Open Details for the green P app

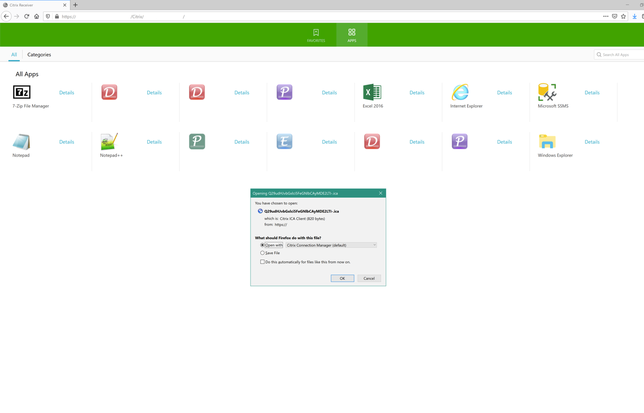(242, 142)
